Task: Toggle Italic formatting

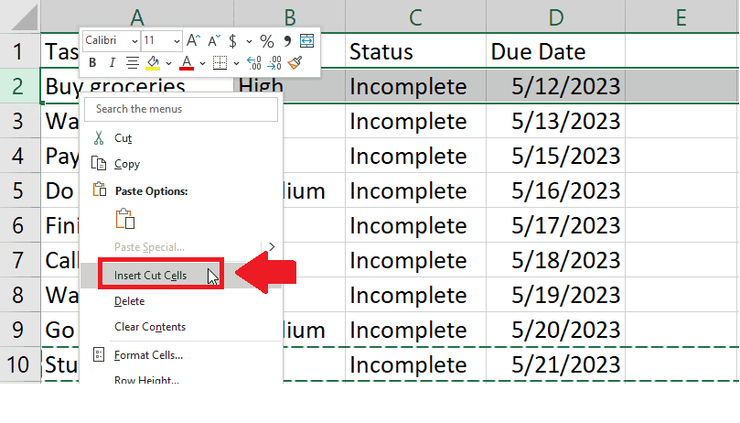Action: (112, 62)
